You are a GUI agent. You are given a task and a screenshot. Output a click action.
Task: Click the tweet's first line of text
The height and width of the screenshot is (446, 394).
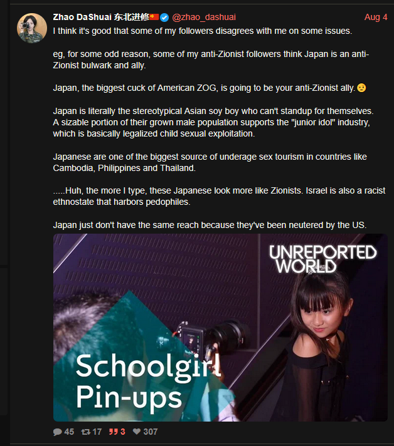203,31
